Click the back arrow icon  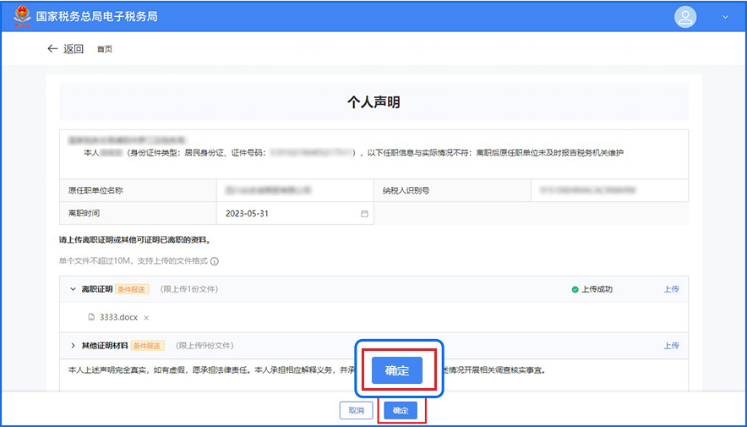(52, 49)
